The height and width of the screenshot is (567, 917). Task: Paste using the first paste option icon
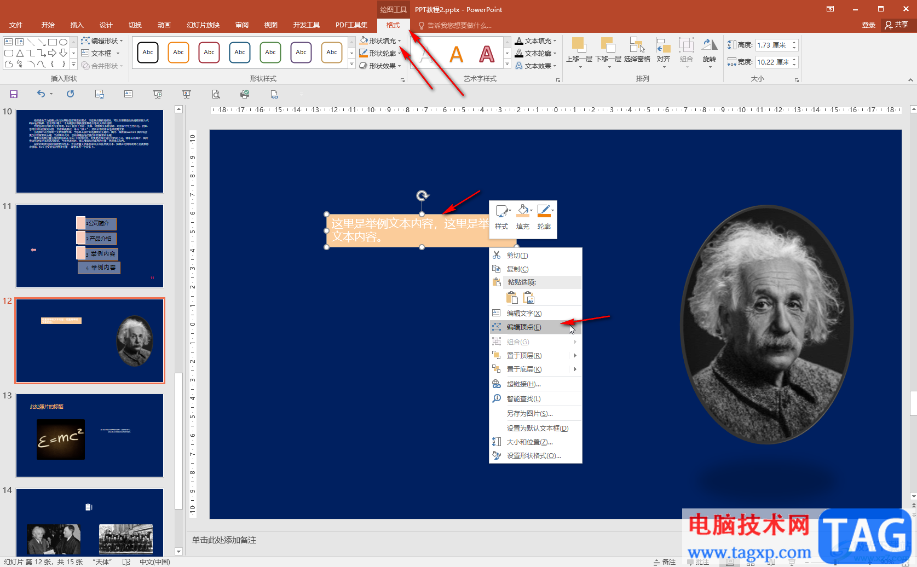point(512,297)
